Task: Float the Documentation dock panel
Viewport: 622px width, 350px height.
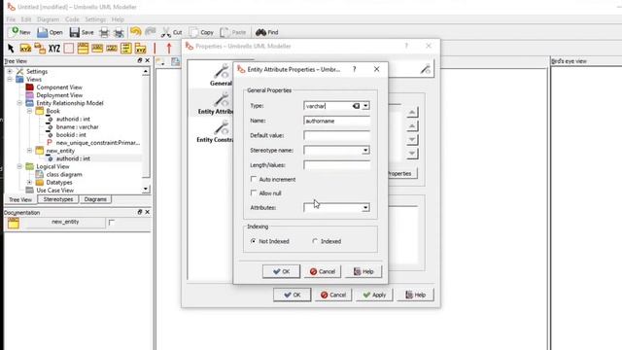Action: 140,212
